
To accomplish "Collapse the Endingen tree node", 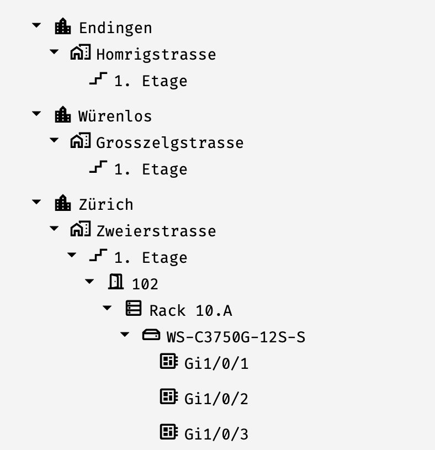I will pyautogui.click(x=36, y=26).
